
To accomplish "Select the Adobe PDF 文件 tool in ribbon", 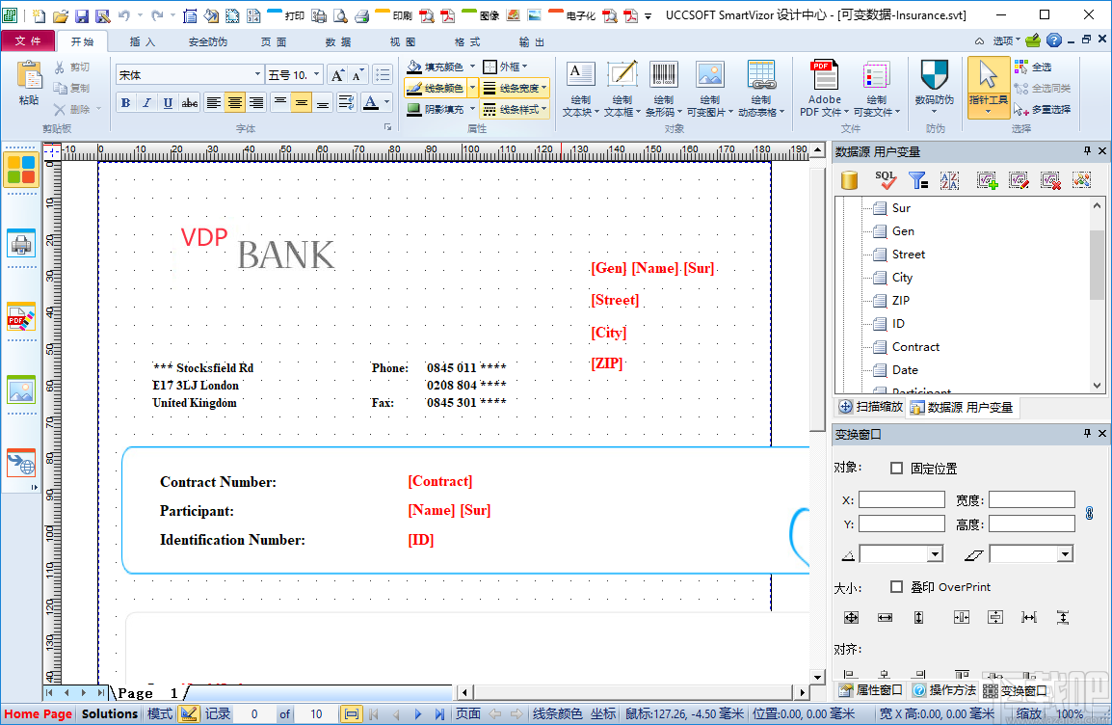I will [824, 82].
